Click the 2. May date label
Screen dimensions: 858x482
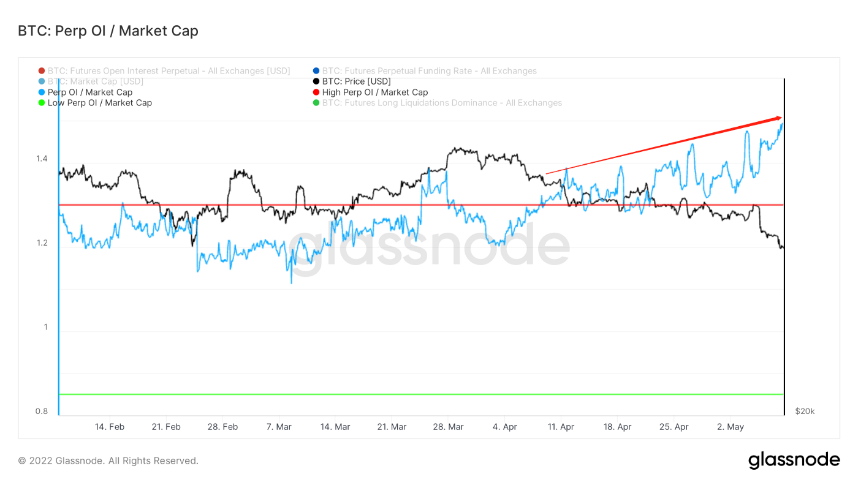(x=730, y=427)
